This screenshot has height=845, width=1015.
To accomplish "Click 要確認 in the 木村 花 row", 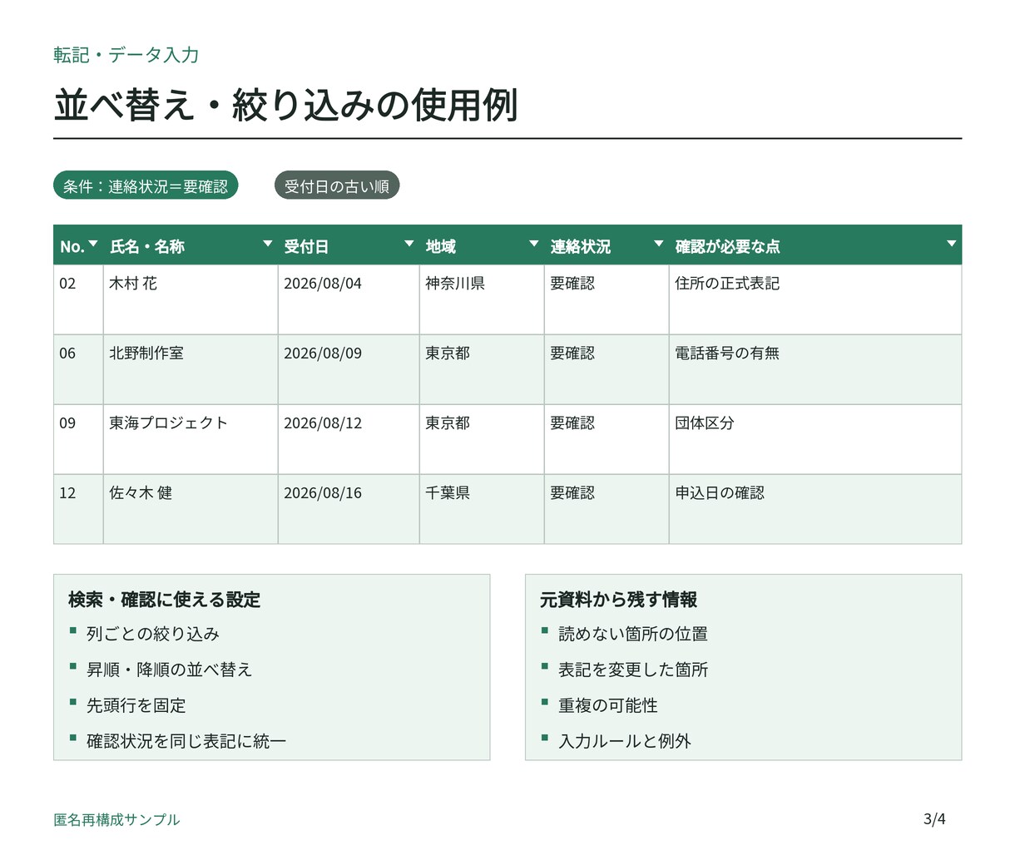I will coord(607,299).
